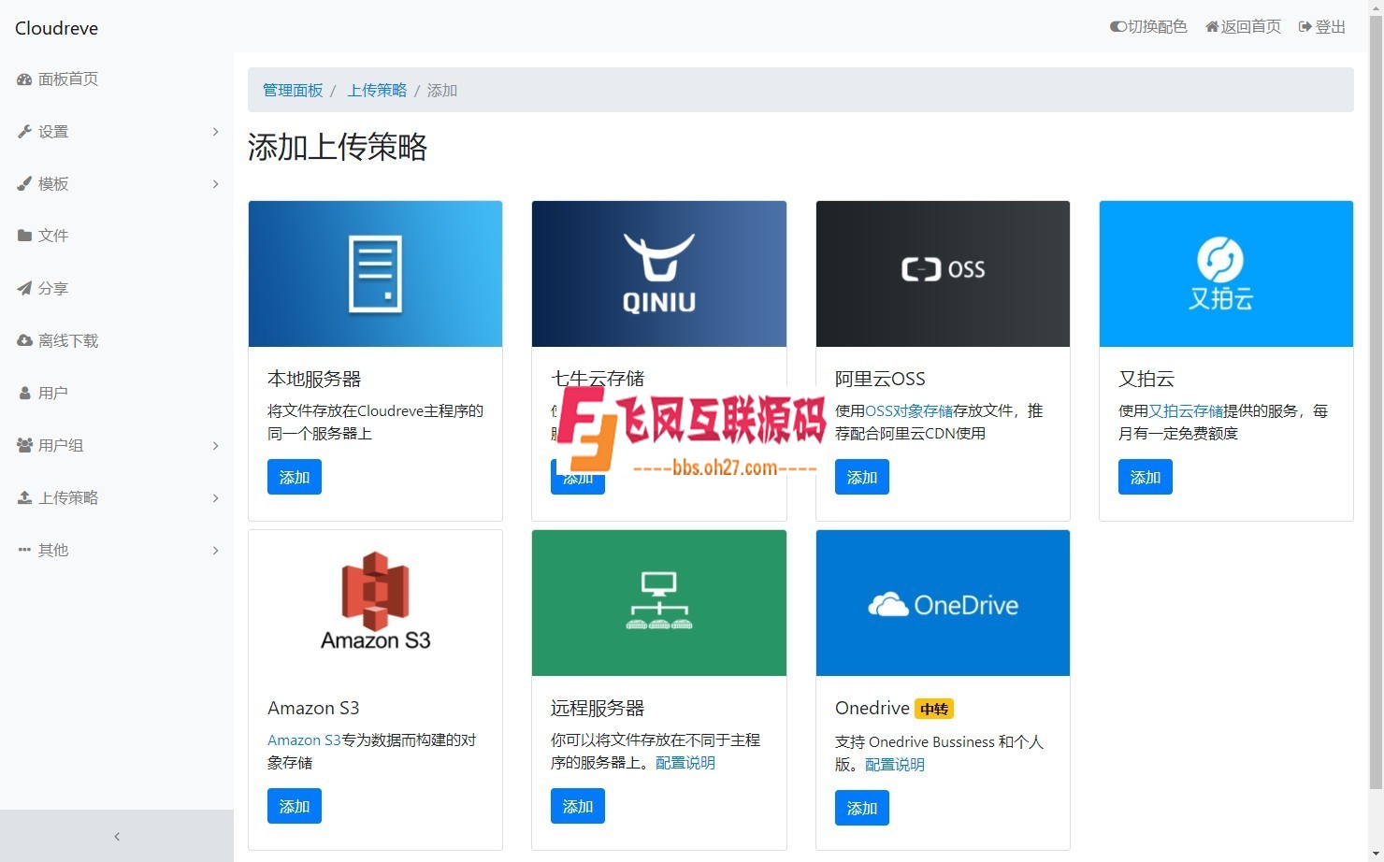
Task: Click the 添加上传策略 page heading
Action: (338, 147)
